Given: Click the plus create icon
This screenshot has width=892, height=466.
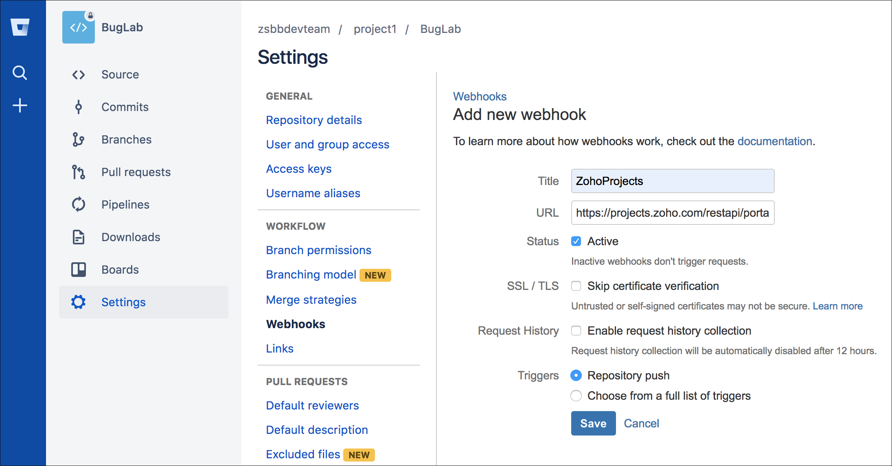Looking at the screenshot, I should pyautogui.click(x=20, y=105).
